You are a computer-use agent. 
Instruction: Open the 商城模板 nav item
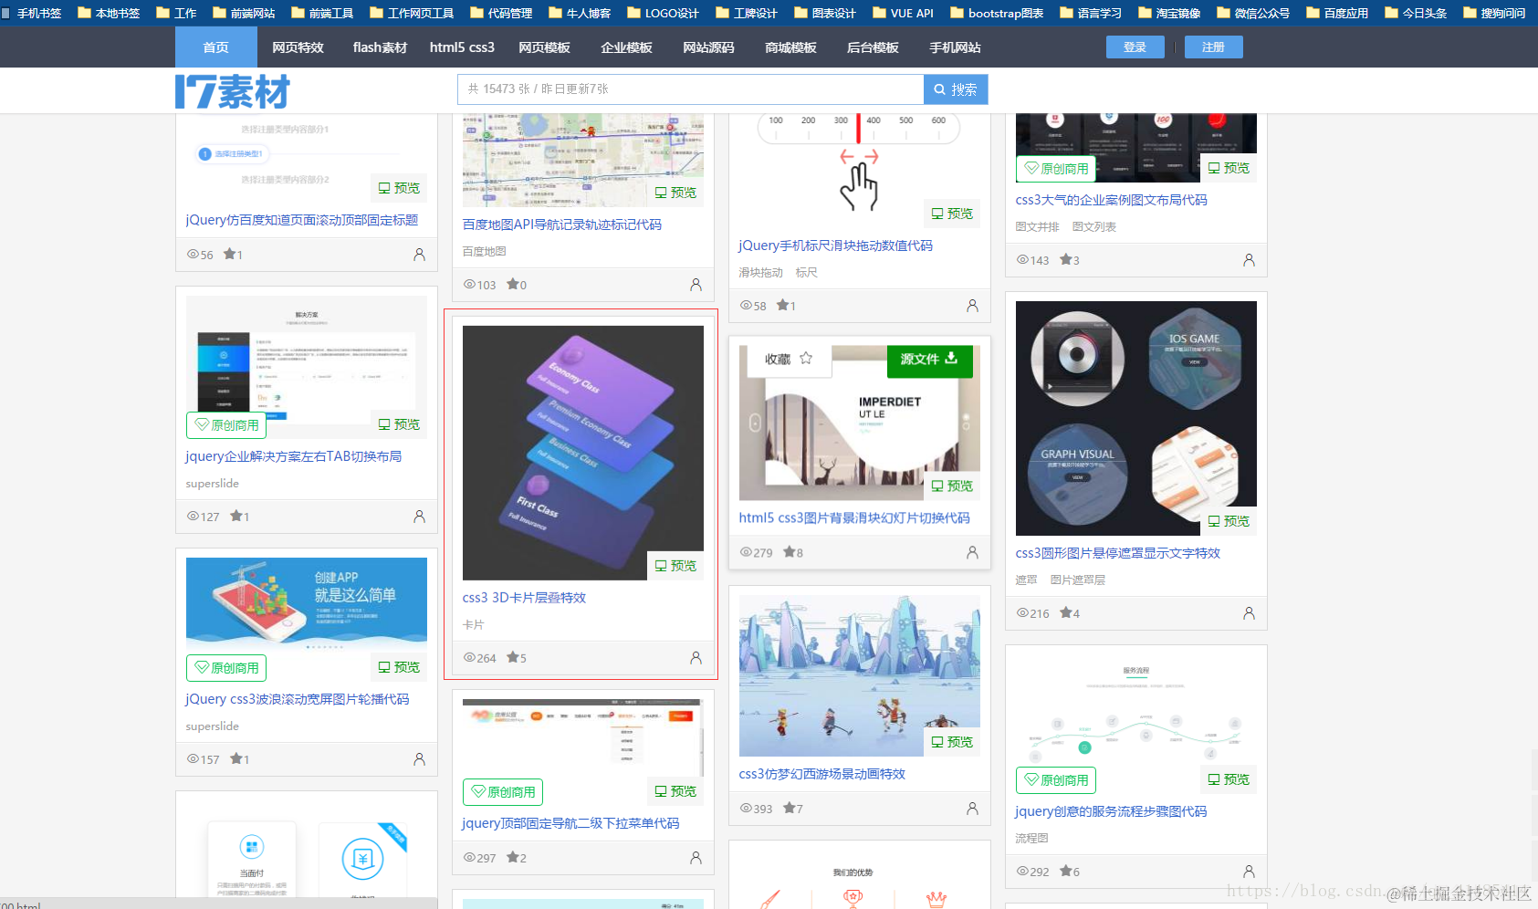[x=790, y=47]
